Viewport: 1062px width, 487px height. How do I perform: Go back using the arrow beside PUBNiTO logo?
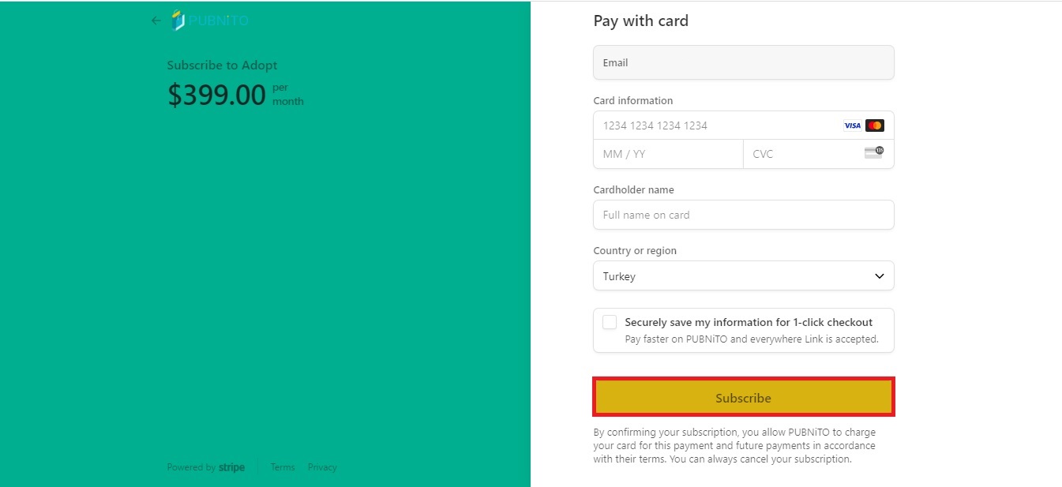coord(156,21)
